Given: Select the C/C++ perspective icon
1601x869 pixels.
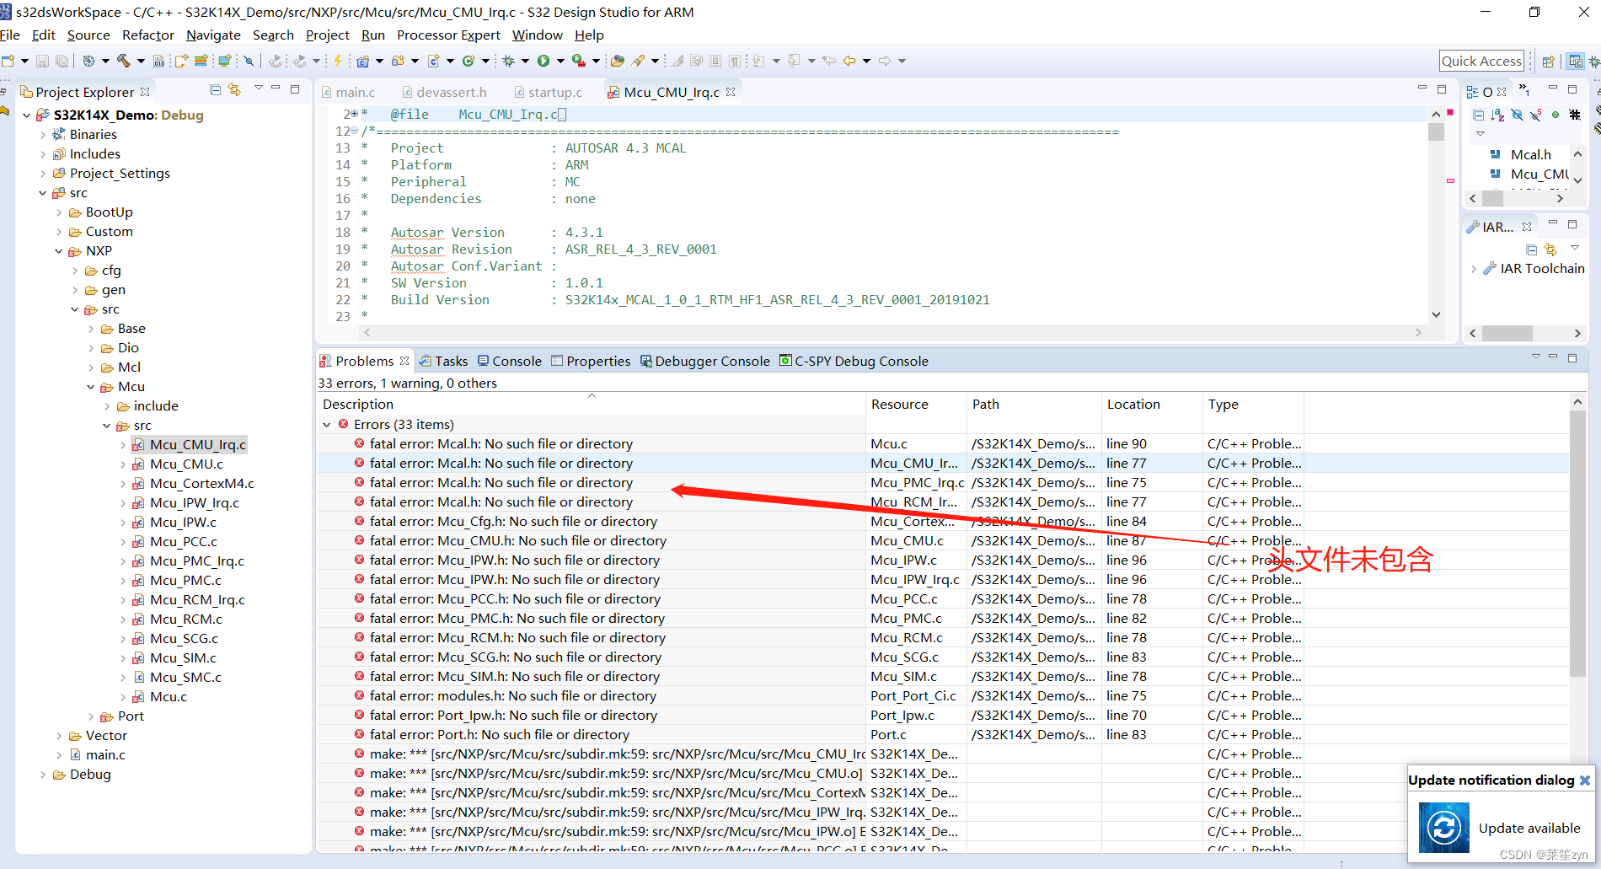Looking at the screenshot, I should coord(1575,61).
